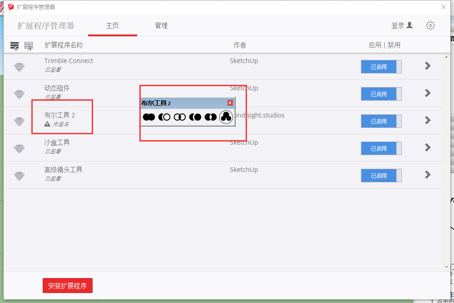Click the 作者 column header

(240, 45)
